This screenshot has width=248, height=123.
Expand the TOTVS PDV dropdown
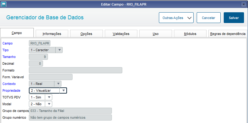coord(49,97)
